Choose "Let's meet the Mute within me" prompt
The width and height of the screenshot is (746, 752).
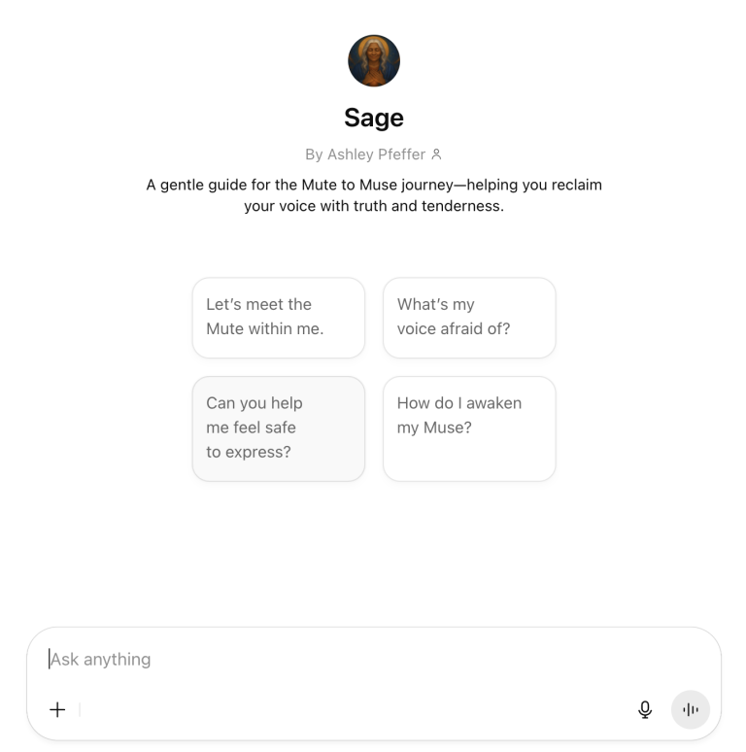pyautogui.click(x=279, y=317)
